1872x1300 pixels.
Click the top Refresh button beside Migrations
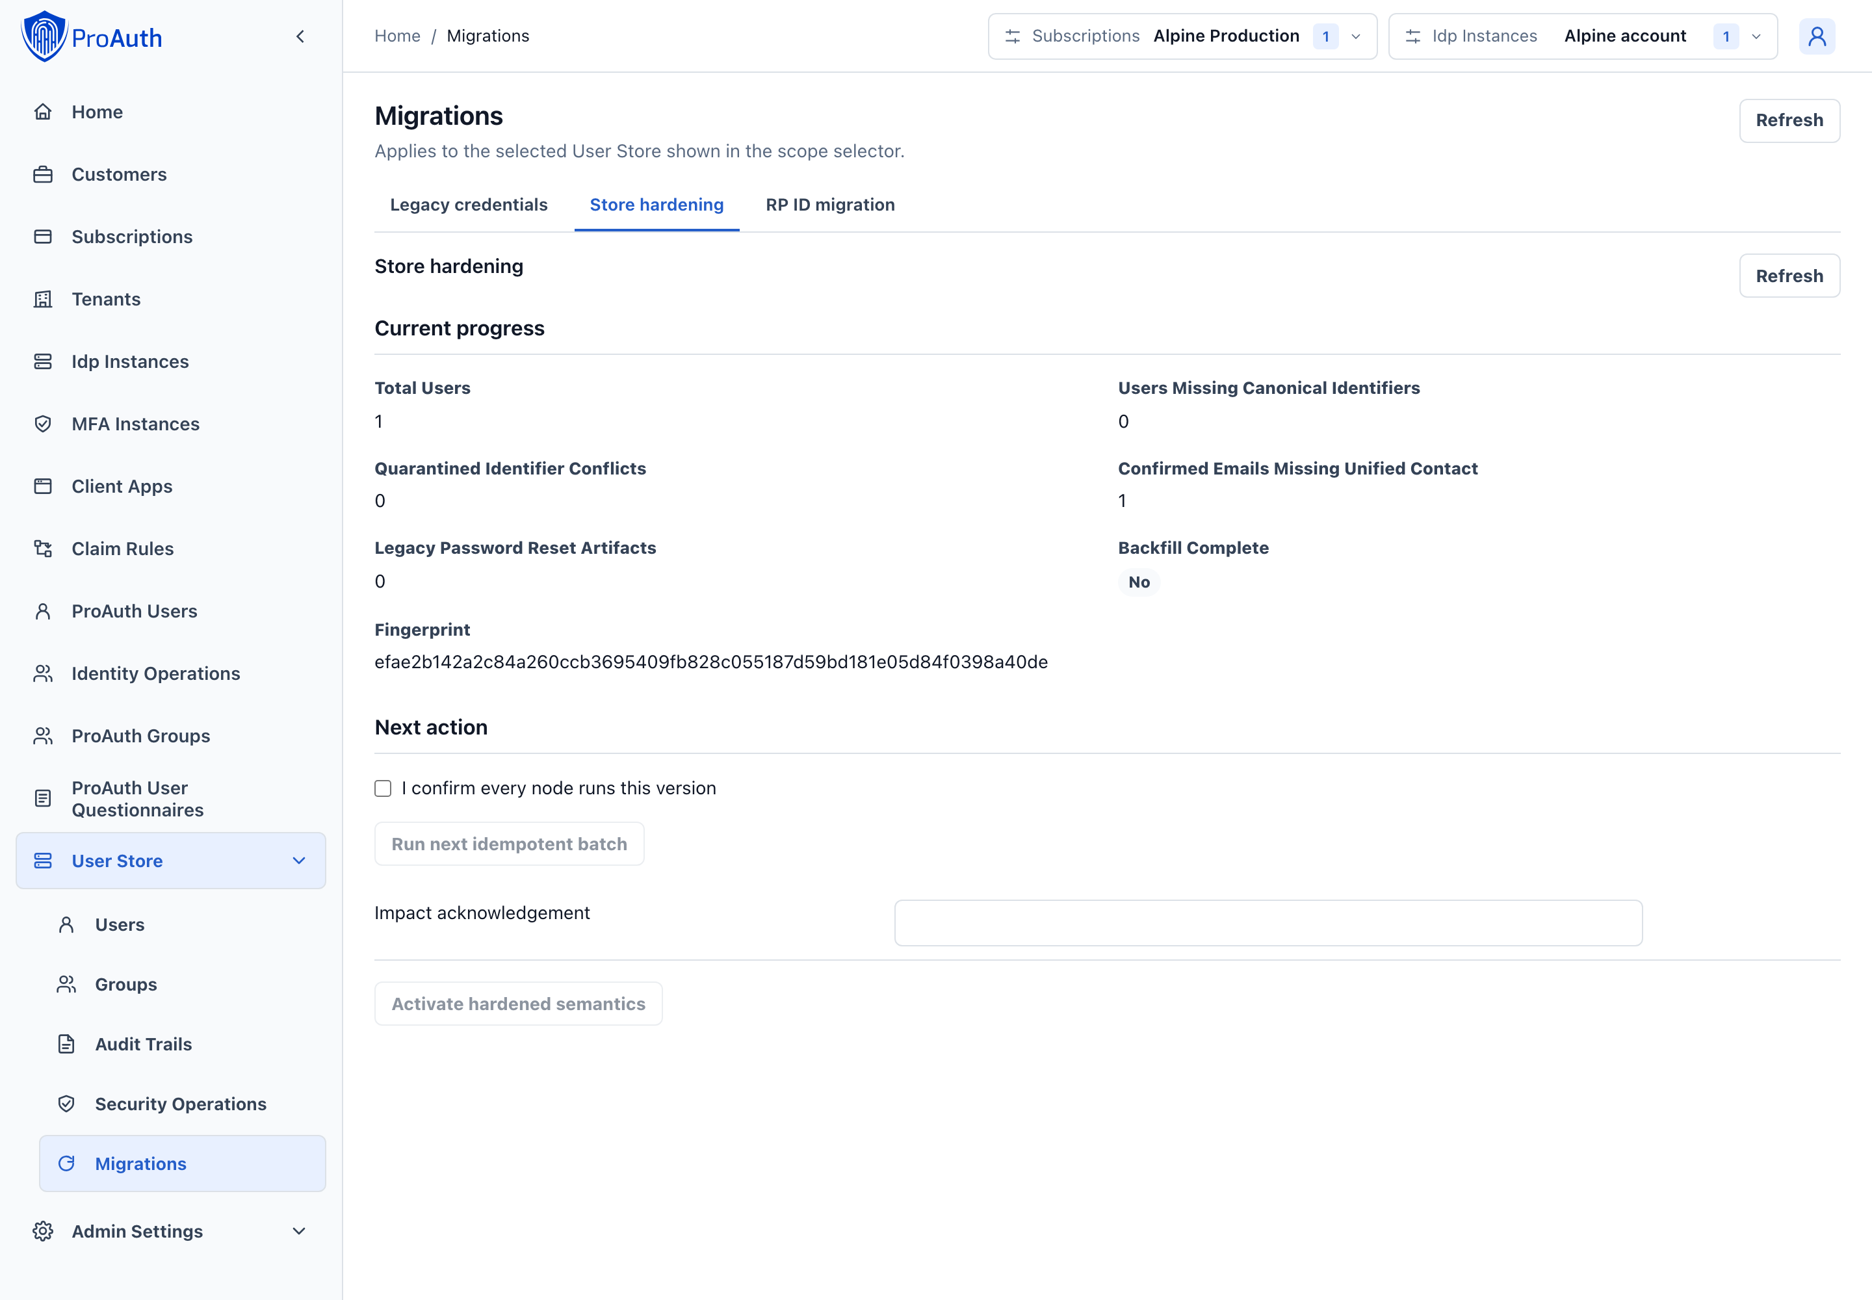pyautogui.click(x=1789, y=120)
